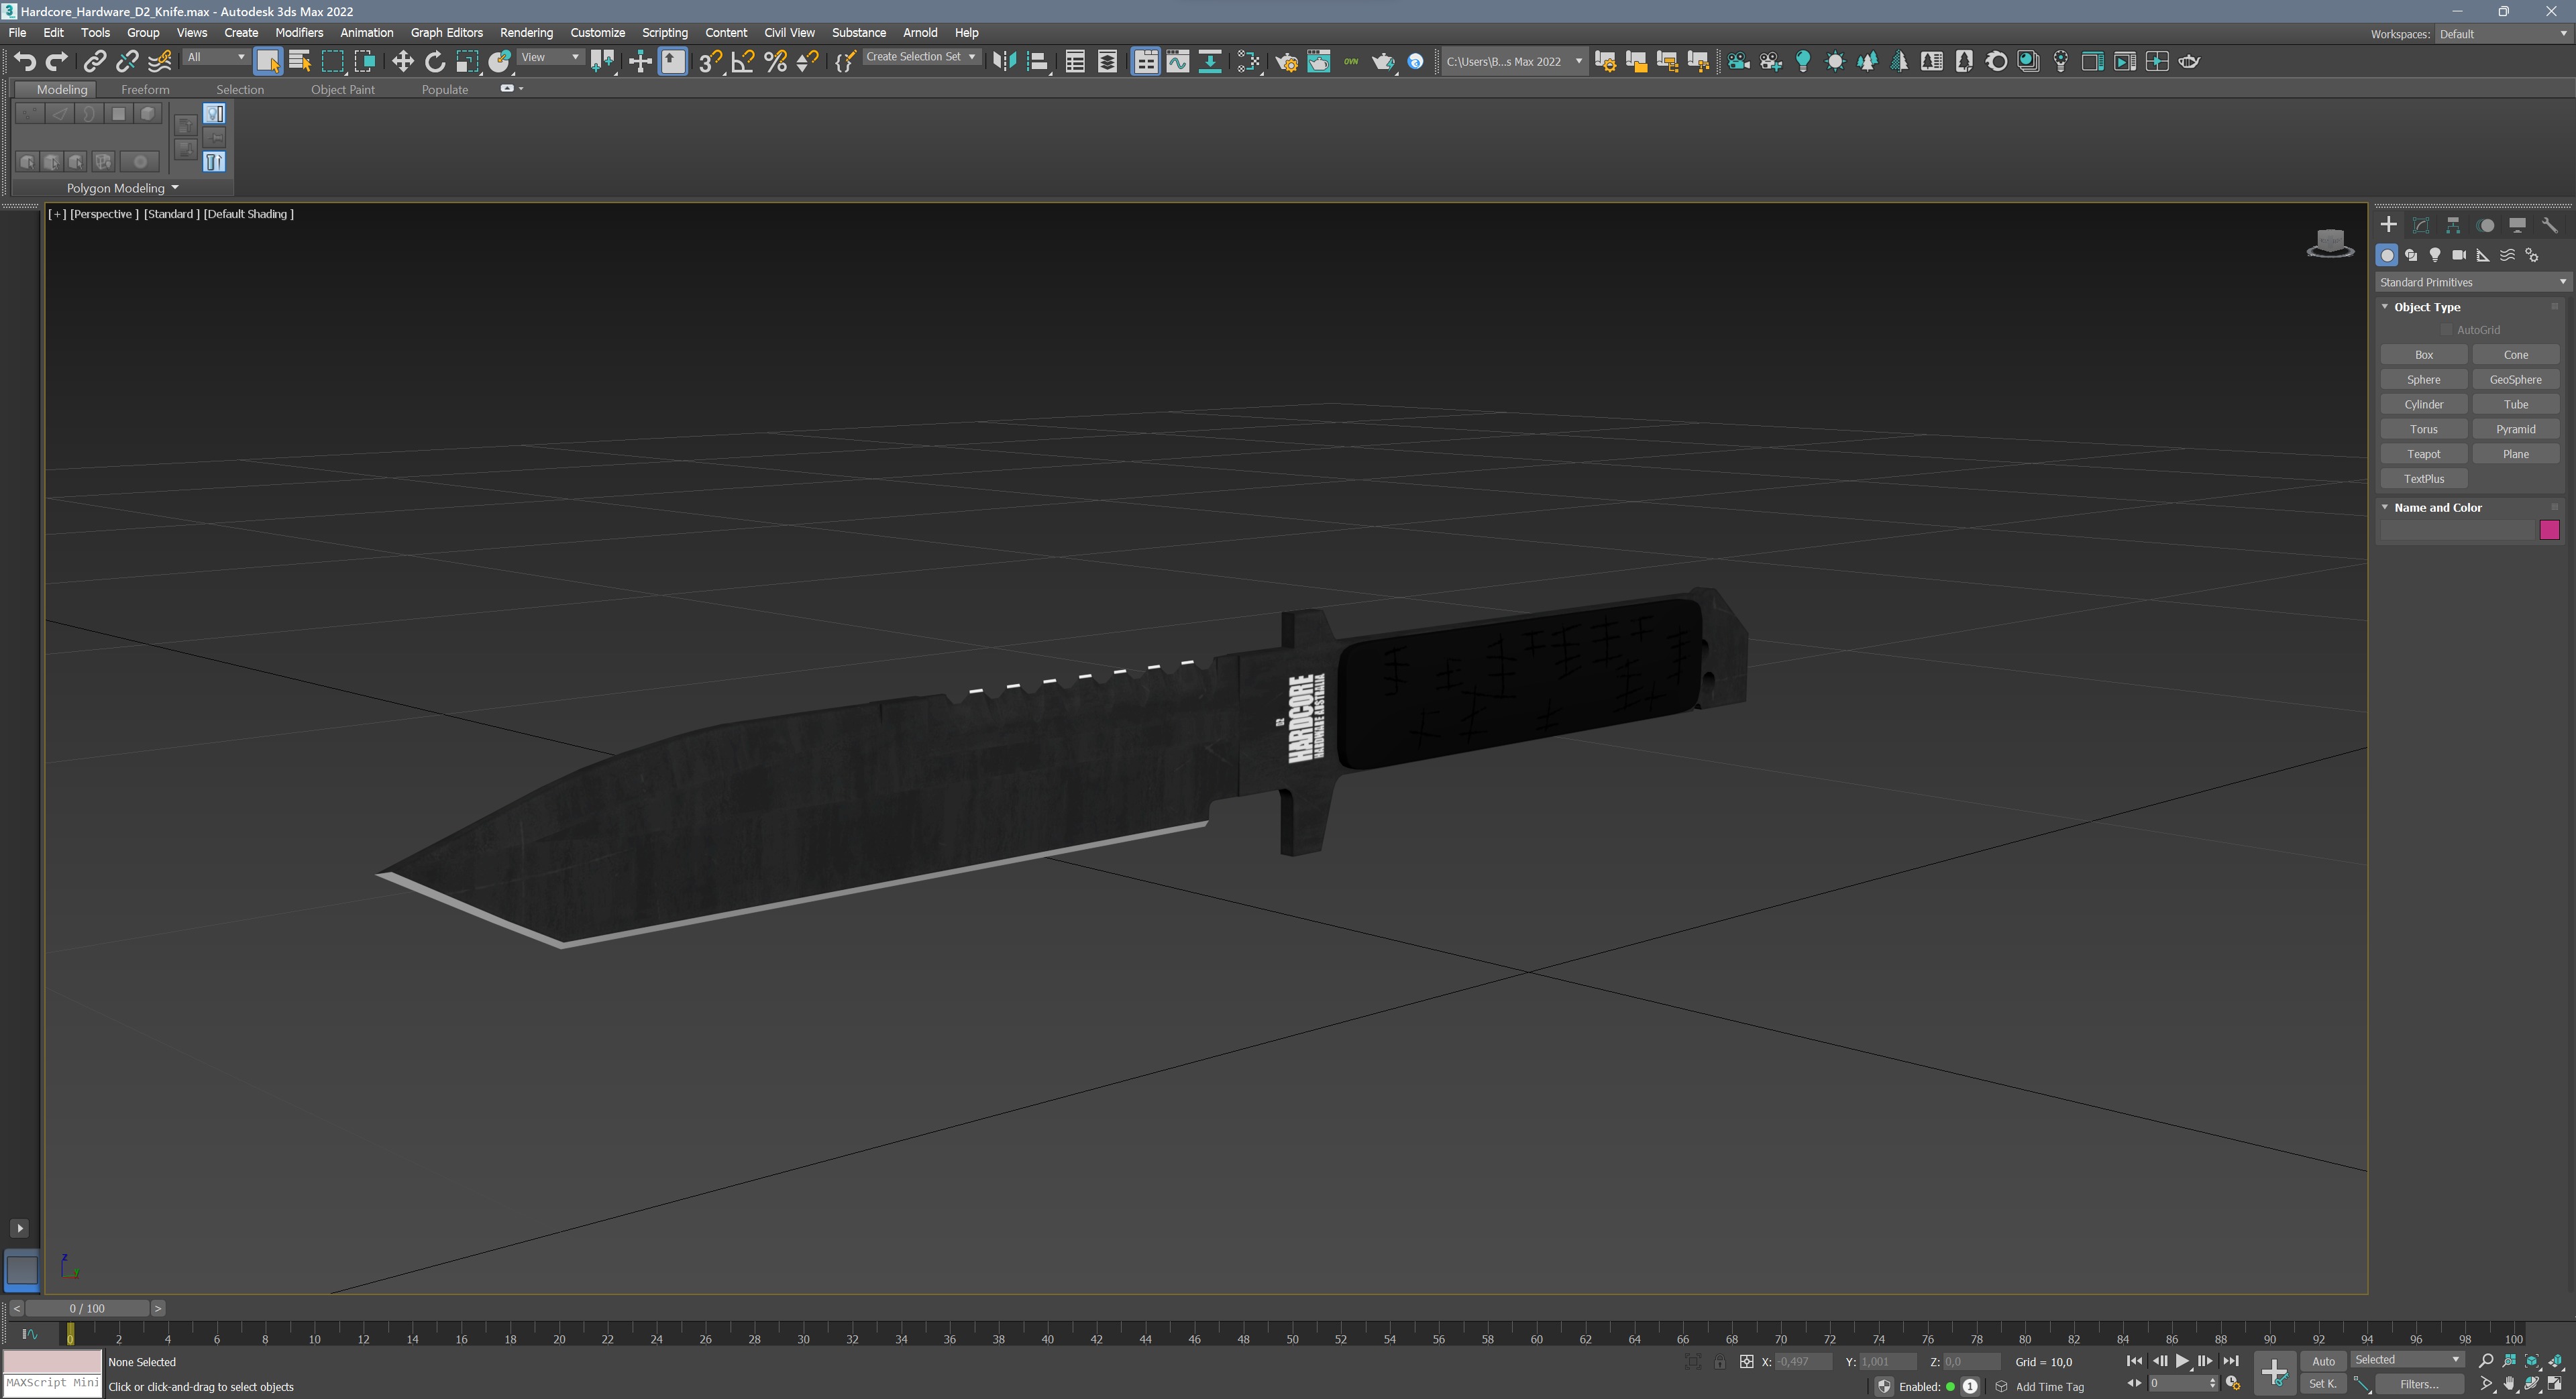Expand the Polygon Modeling panel arrow
Viewport: 2576px width, 1399px height.
[x=175, y=187]
